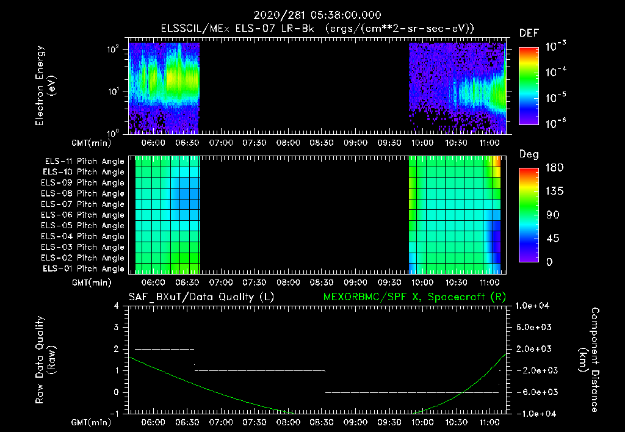Select the ELS-06 Pitch Angle row label
Image resolution: width=625 pixels, height=432 pixels.
[82, 215]
